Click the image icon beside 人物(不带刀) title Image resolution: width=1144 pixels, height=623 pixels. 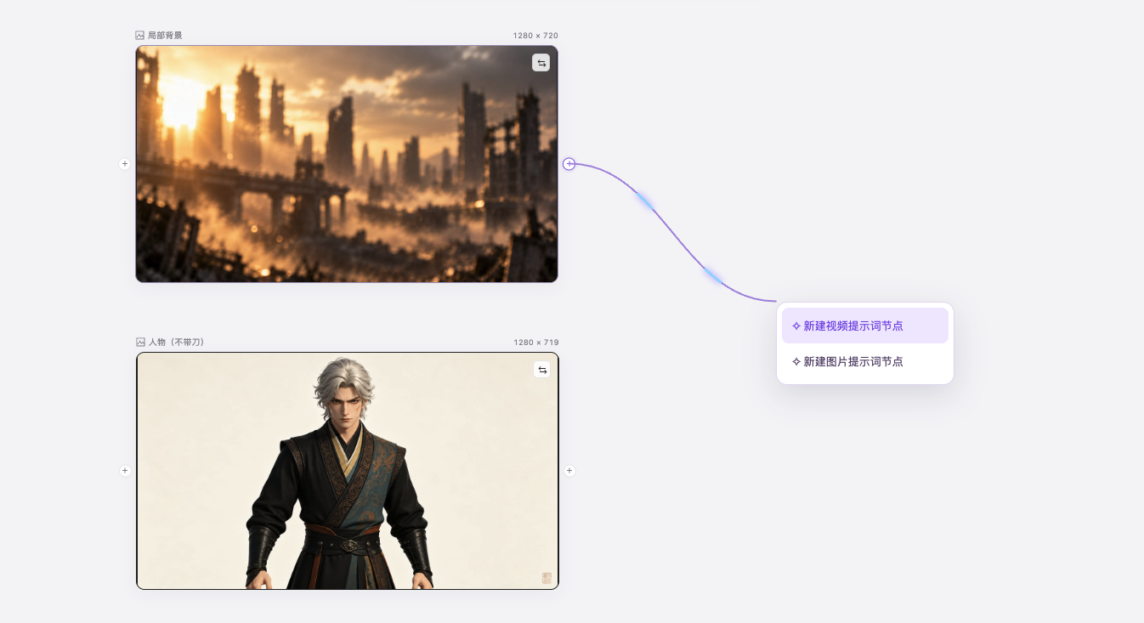click(141, 343)
